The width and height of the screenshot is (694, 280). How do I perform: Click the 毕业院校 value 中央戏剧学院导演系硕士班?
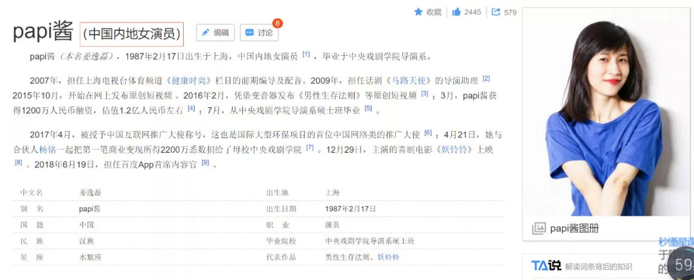click(370, 241)
